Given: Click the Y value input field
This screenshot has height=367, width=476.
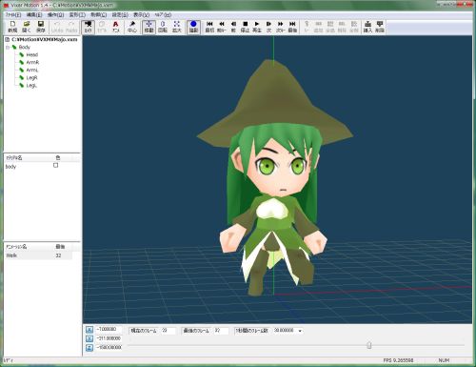Looking at the screenshot, I should 109,338.
